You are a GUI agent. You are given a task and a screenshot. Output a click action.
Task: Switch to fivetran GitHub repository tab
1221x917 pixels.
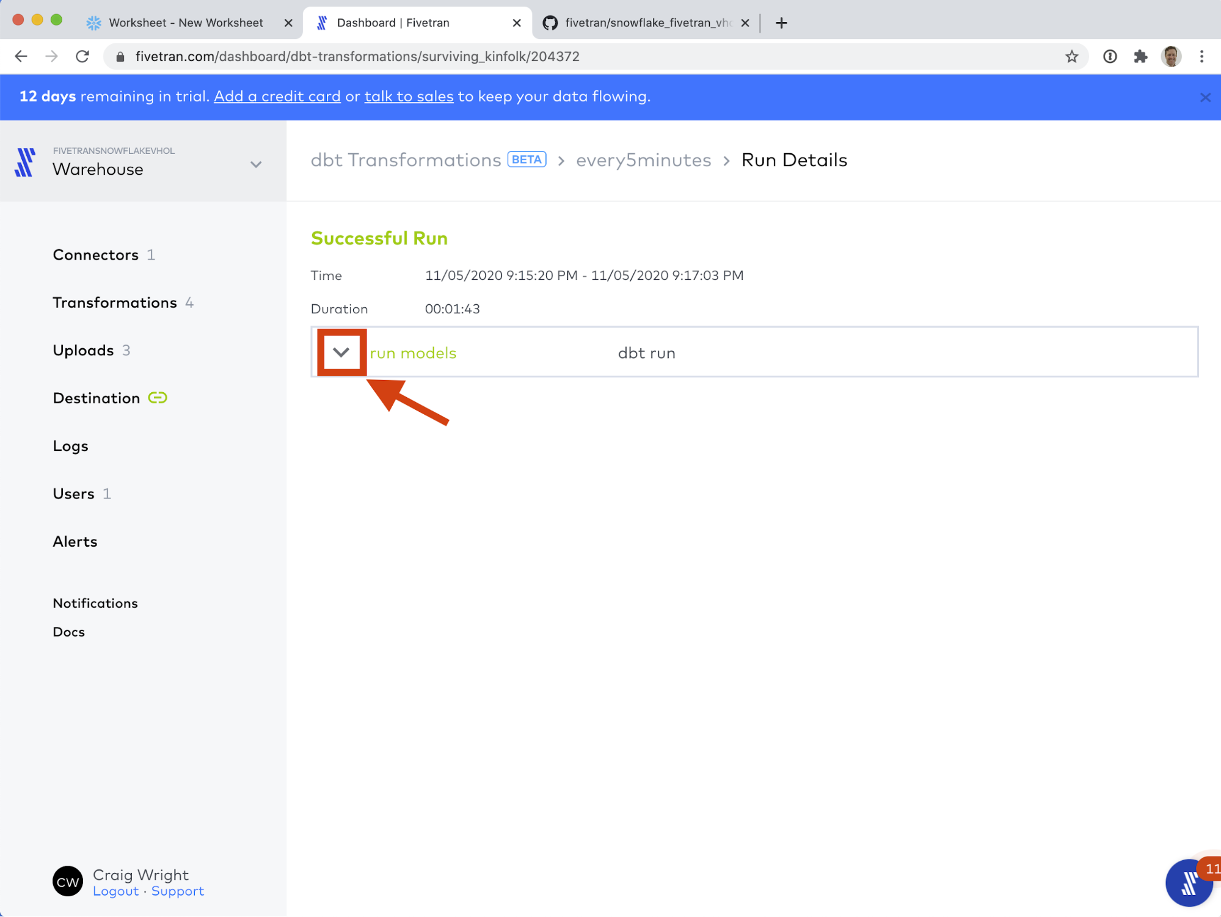point(647,23)
